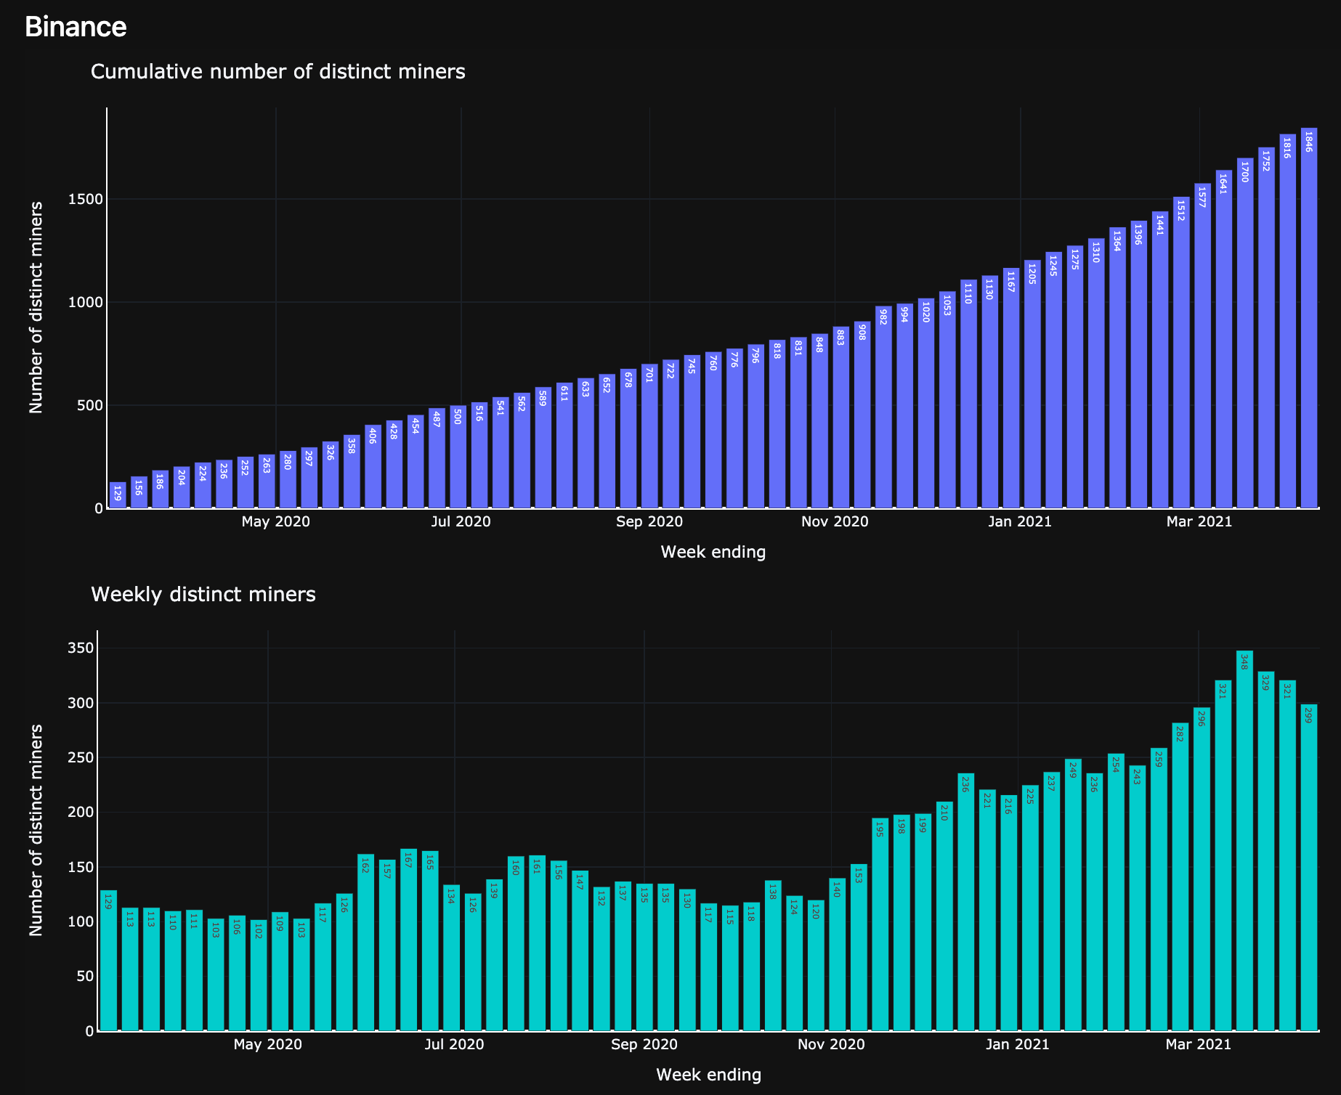Click the cumulative bar labeled 1364
Image resolution: width=1341 pixels, height=1095 pixels.
(1117, 367)
